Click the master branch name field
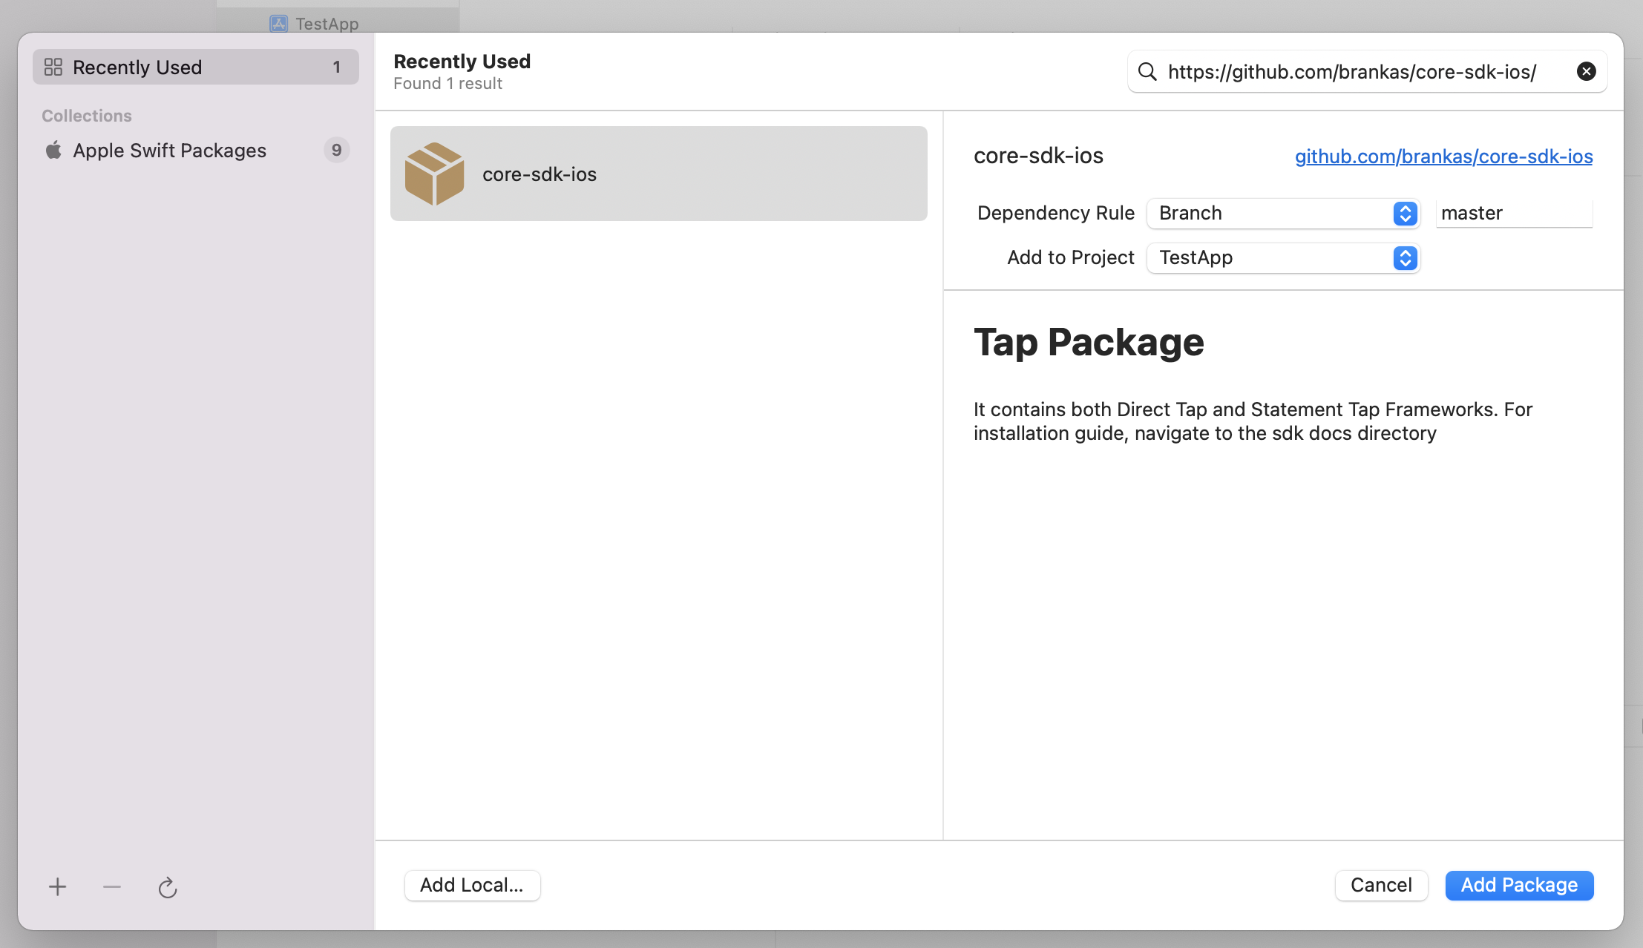This screenshot has height=948, width=1643. point(1514,213)
